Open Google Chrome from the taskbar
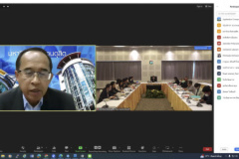 click(x=46, y=156)
